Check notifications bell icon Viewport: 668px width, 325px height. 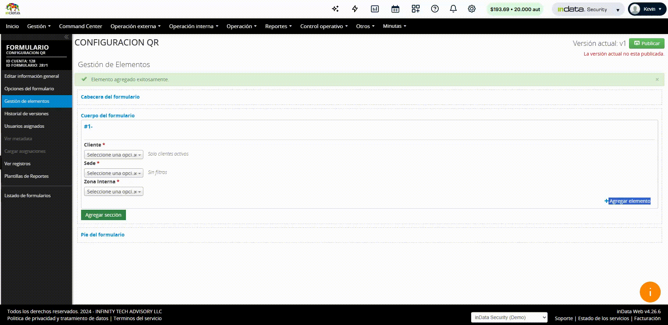pyautogui.click(x=453, y=9)
